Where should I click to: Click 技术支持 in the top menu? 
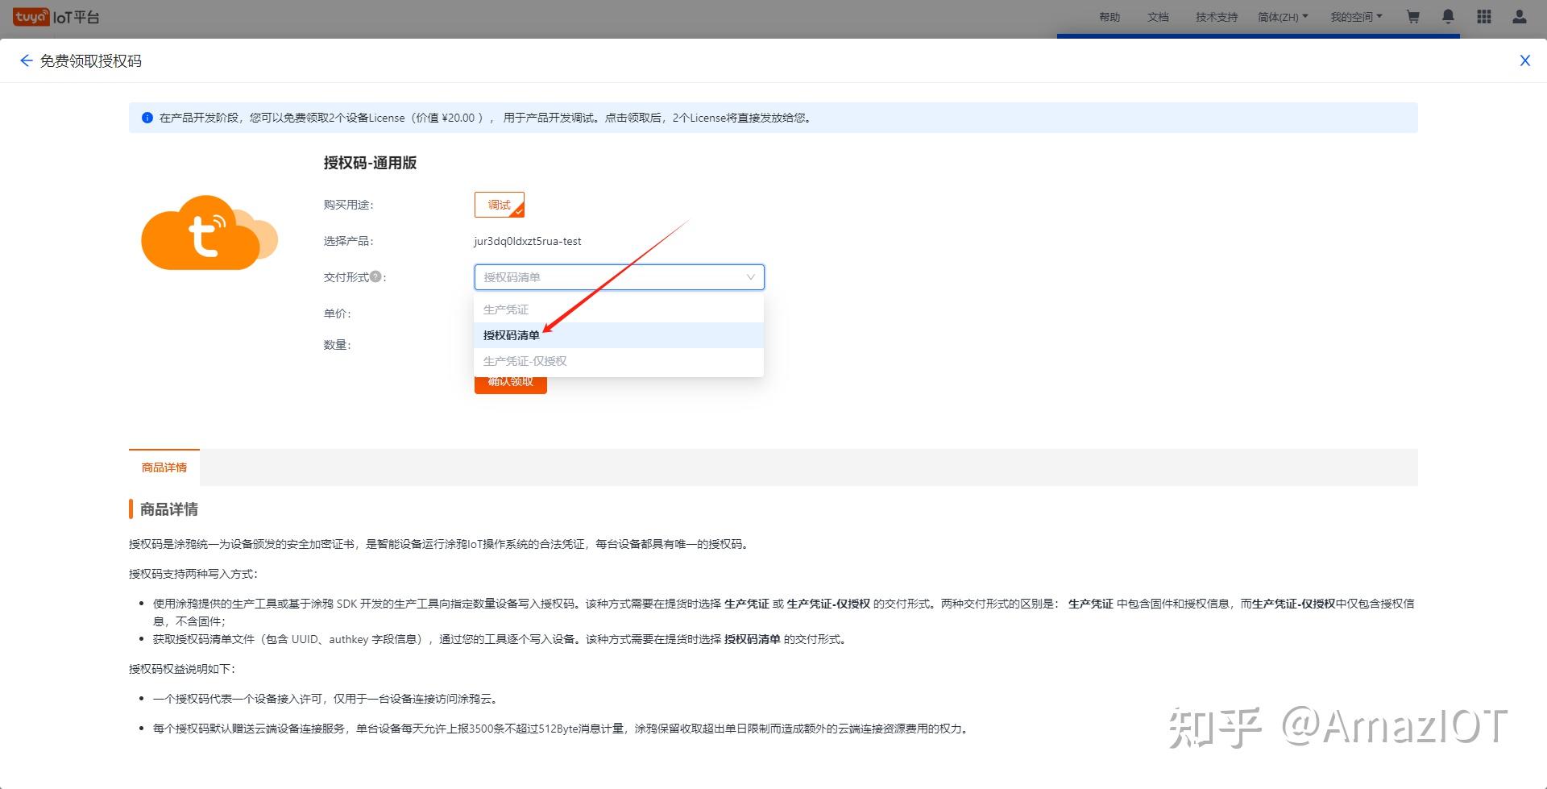pyautogui.click(x=1215, y=16)
